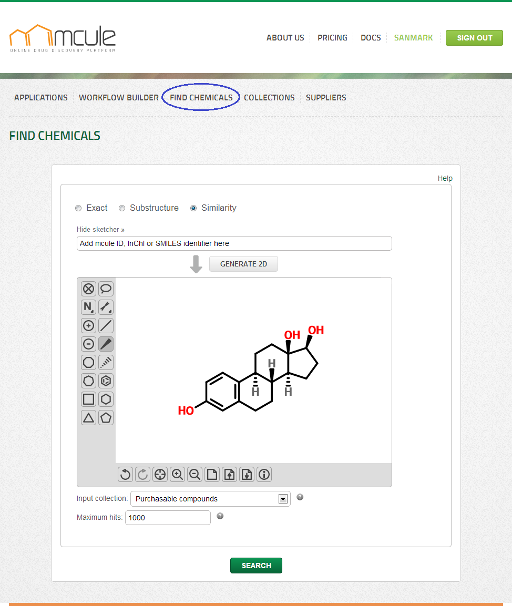Viewport: 512px width, 606px height.
Task: Choose the Substructure search option
Action: point(122,208)
